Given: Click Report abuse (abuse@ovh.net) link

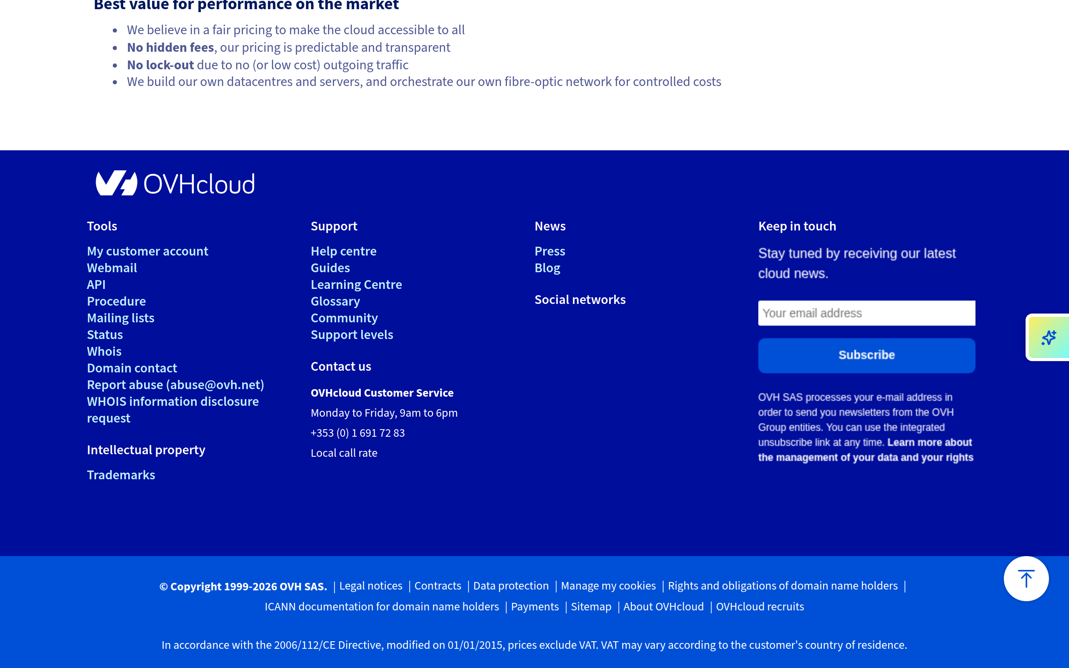Looking at the screenshot, I should pyautogui.click(x=175, y=385).
